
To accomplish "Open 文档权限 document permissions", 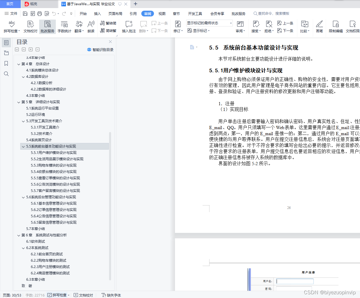I will pyautogui.click(x=353, y=27).
